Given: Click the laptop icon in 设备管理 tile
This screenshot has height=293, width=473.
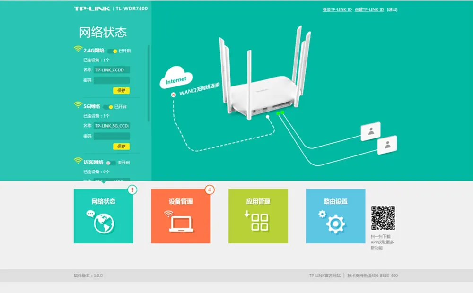Looking at the screenshot, I should click(181, 224).
